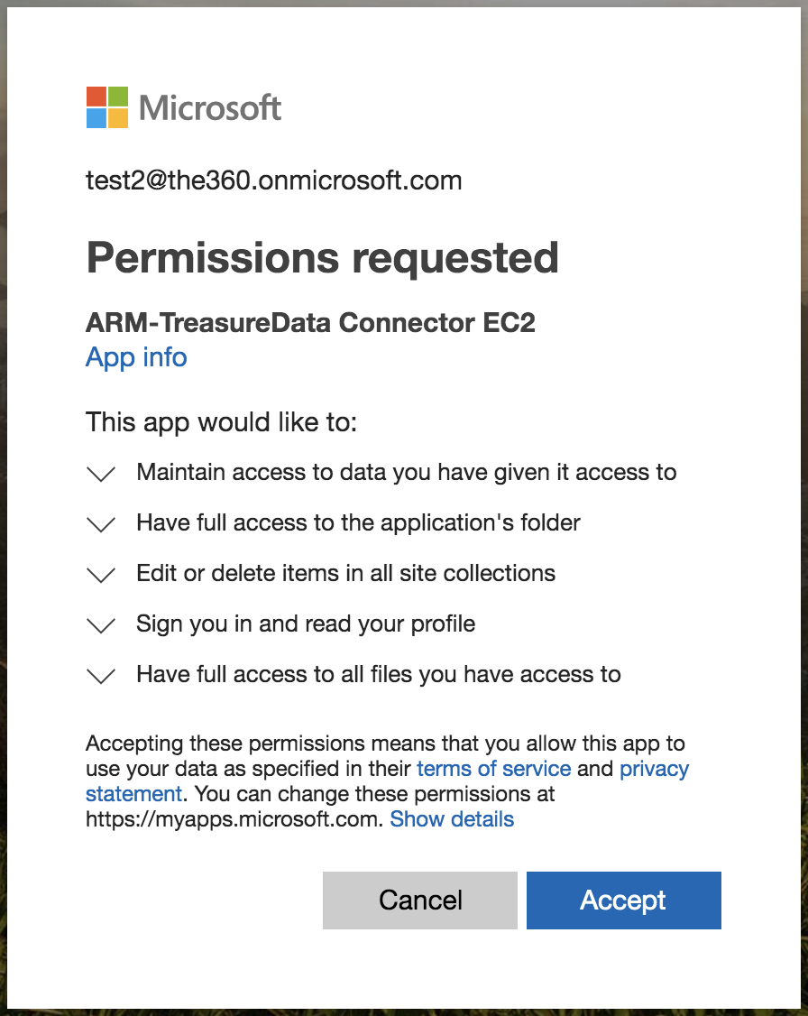
Task: Expand the 'Maintain access to data' chevron
Action: click(x=101, y=474)
